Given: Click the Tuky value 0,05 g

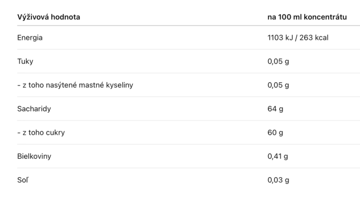Looking at the screenshot, I should (278, 61).
